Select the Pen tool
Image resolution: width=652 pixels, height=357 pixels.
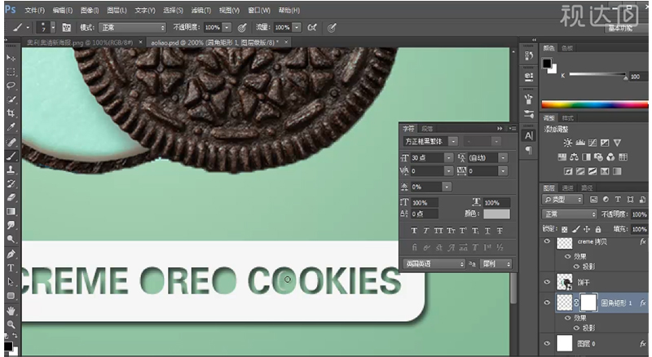tap(11, 253)
